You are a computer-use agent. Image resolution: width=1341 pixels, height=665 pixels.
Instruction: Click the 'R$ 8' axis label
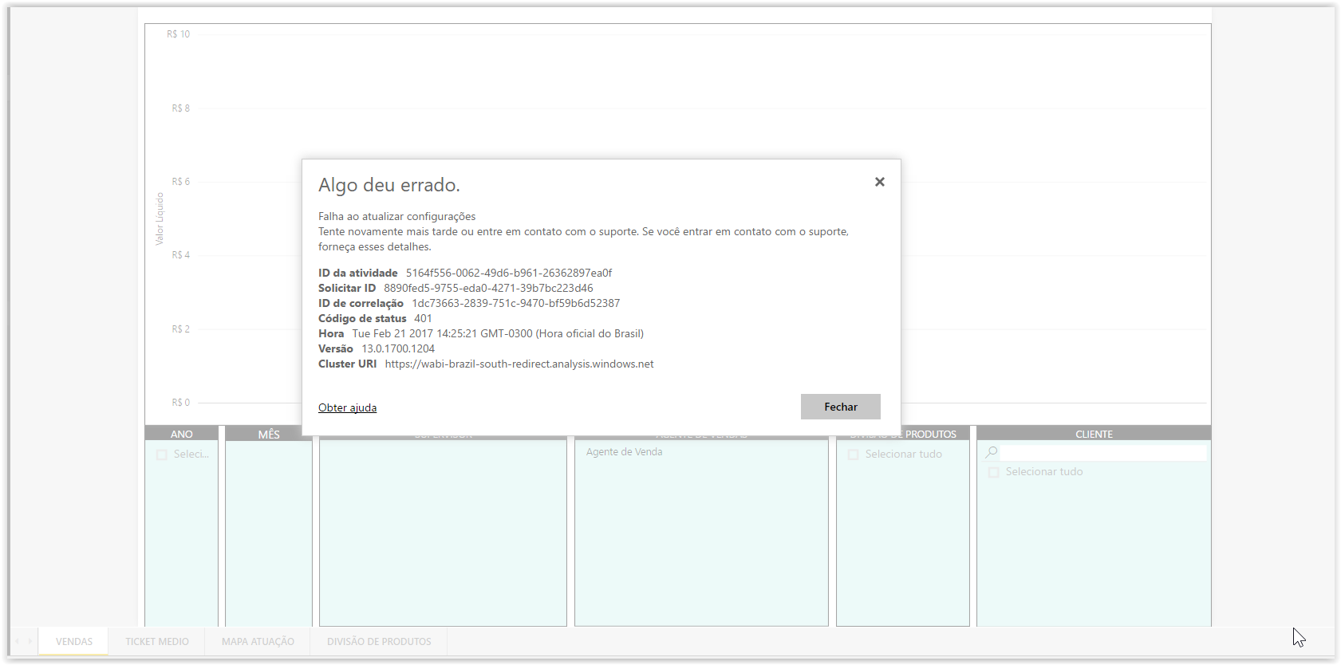click(181, 108)
